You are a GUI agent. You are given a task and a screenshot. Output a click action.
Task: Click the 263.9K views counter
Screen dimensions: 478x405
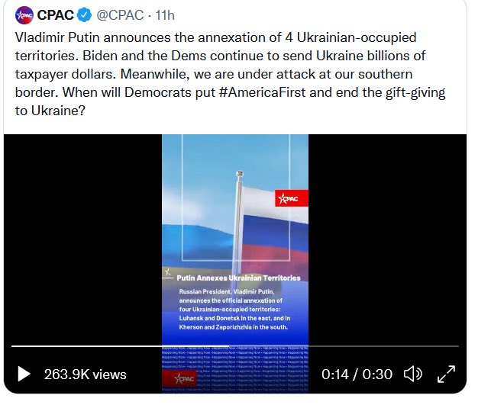click(x=85, y=374)
